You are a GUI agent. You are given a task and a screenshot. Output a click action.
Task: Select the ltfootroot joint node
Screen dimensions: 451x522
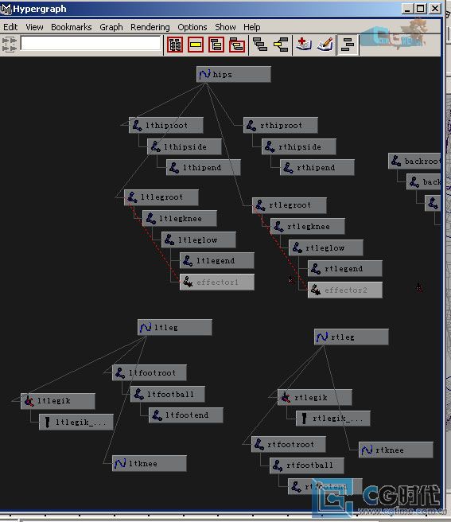(150, 373)
